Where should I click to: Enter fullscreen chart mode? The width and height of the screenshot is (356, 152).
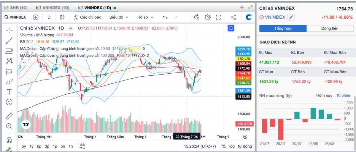[x=219, y=17]
